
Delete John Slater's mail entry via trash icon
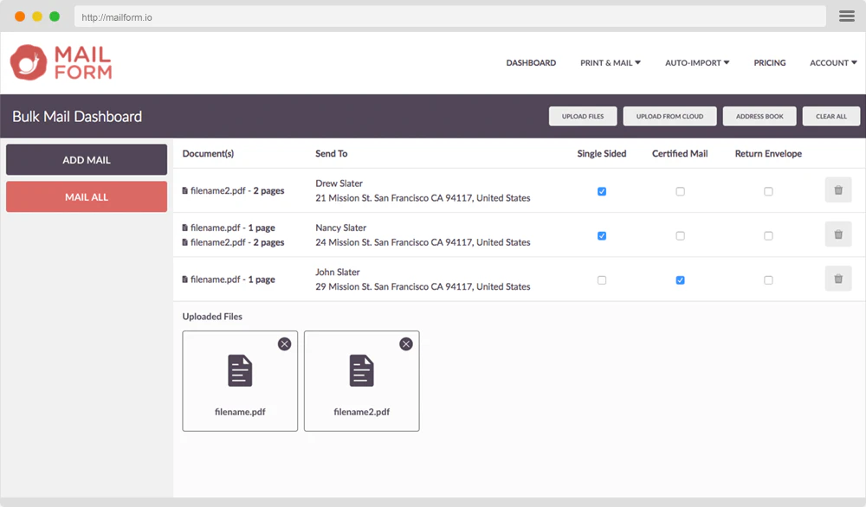click(837, 278)
